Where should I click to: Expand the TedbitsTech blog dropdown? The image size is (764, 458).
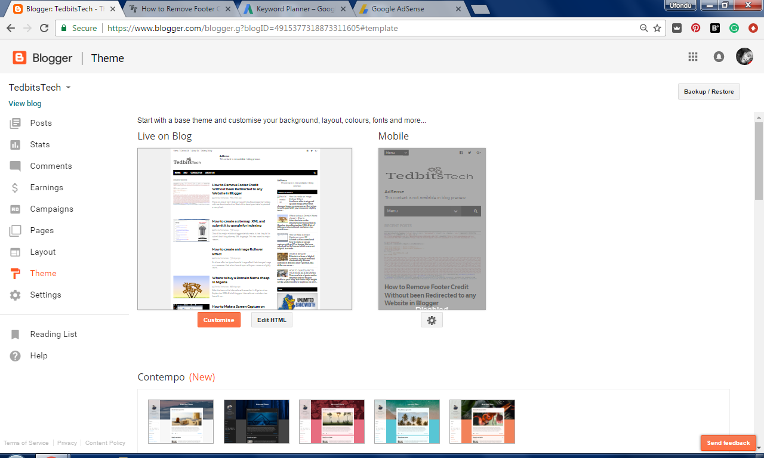68,88
